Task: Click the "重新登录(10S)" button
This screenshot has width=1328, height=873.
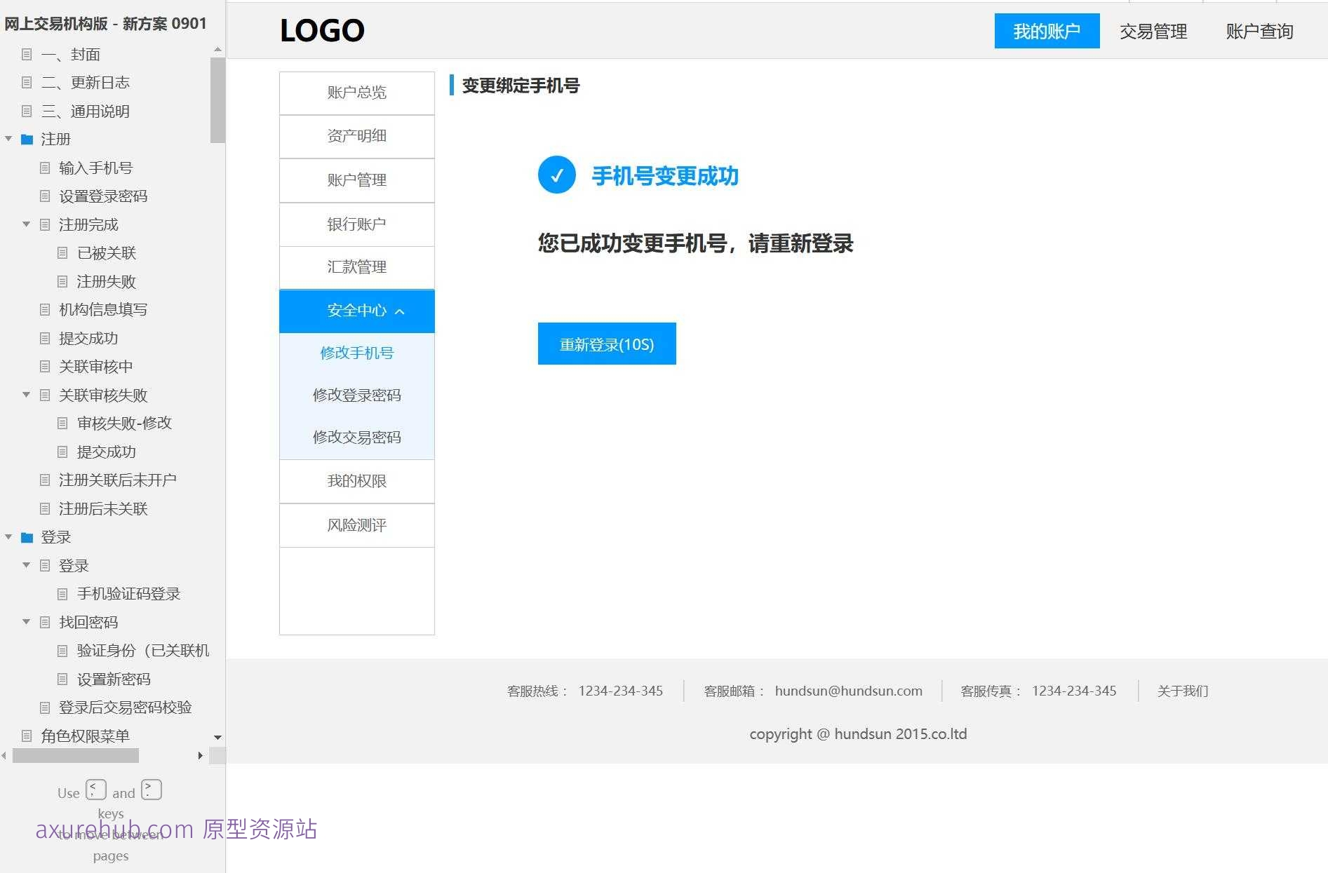Action: [x=606, y=344]
